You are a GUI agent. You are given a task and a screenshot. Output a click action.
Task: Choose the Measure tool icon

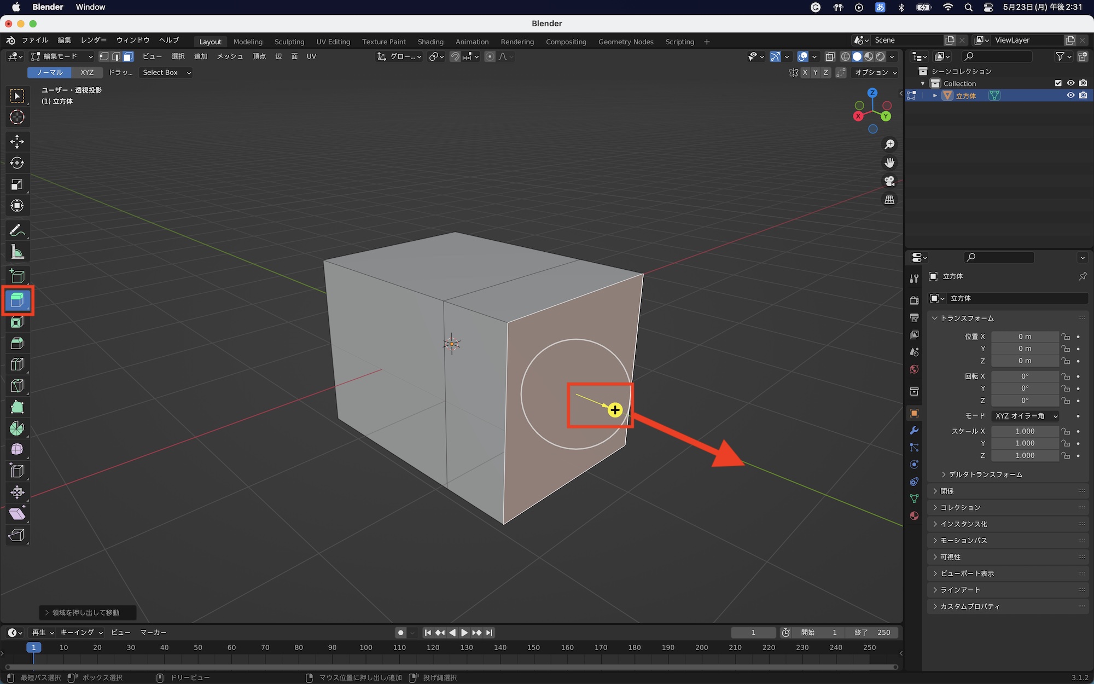tap(17, 252)
